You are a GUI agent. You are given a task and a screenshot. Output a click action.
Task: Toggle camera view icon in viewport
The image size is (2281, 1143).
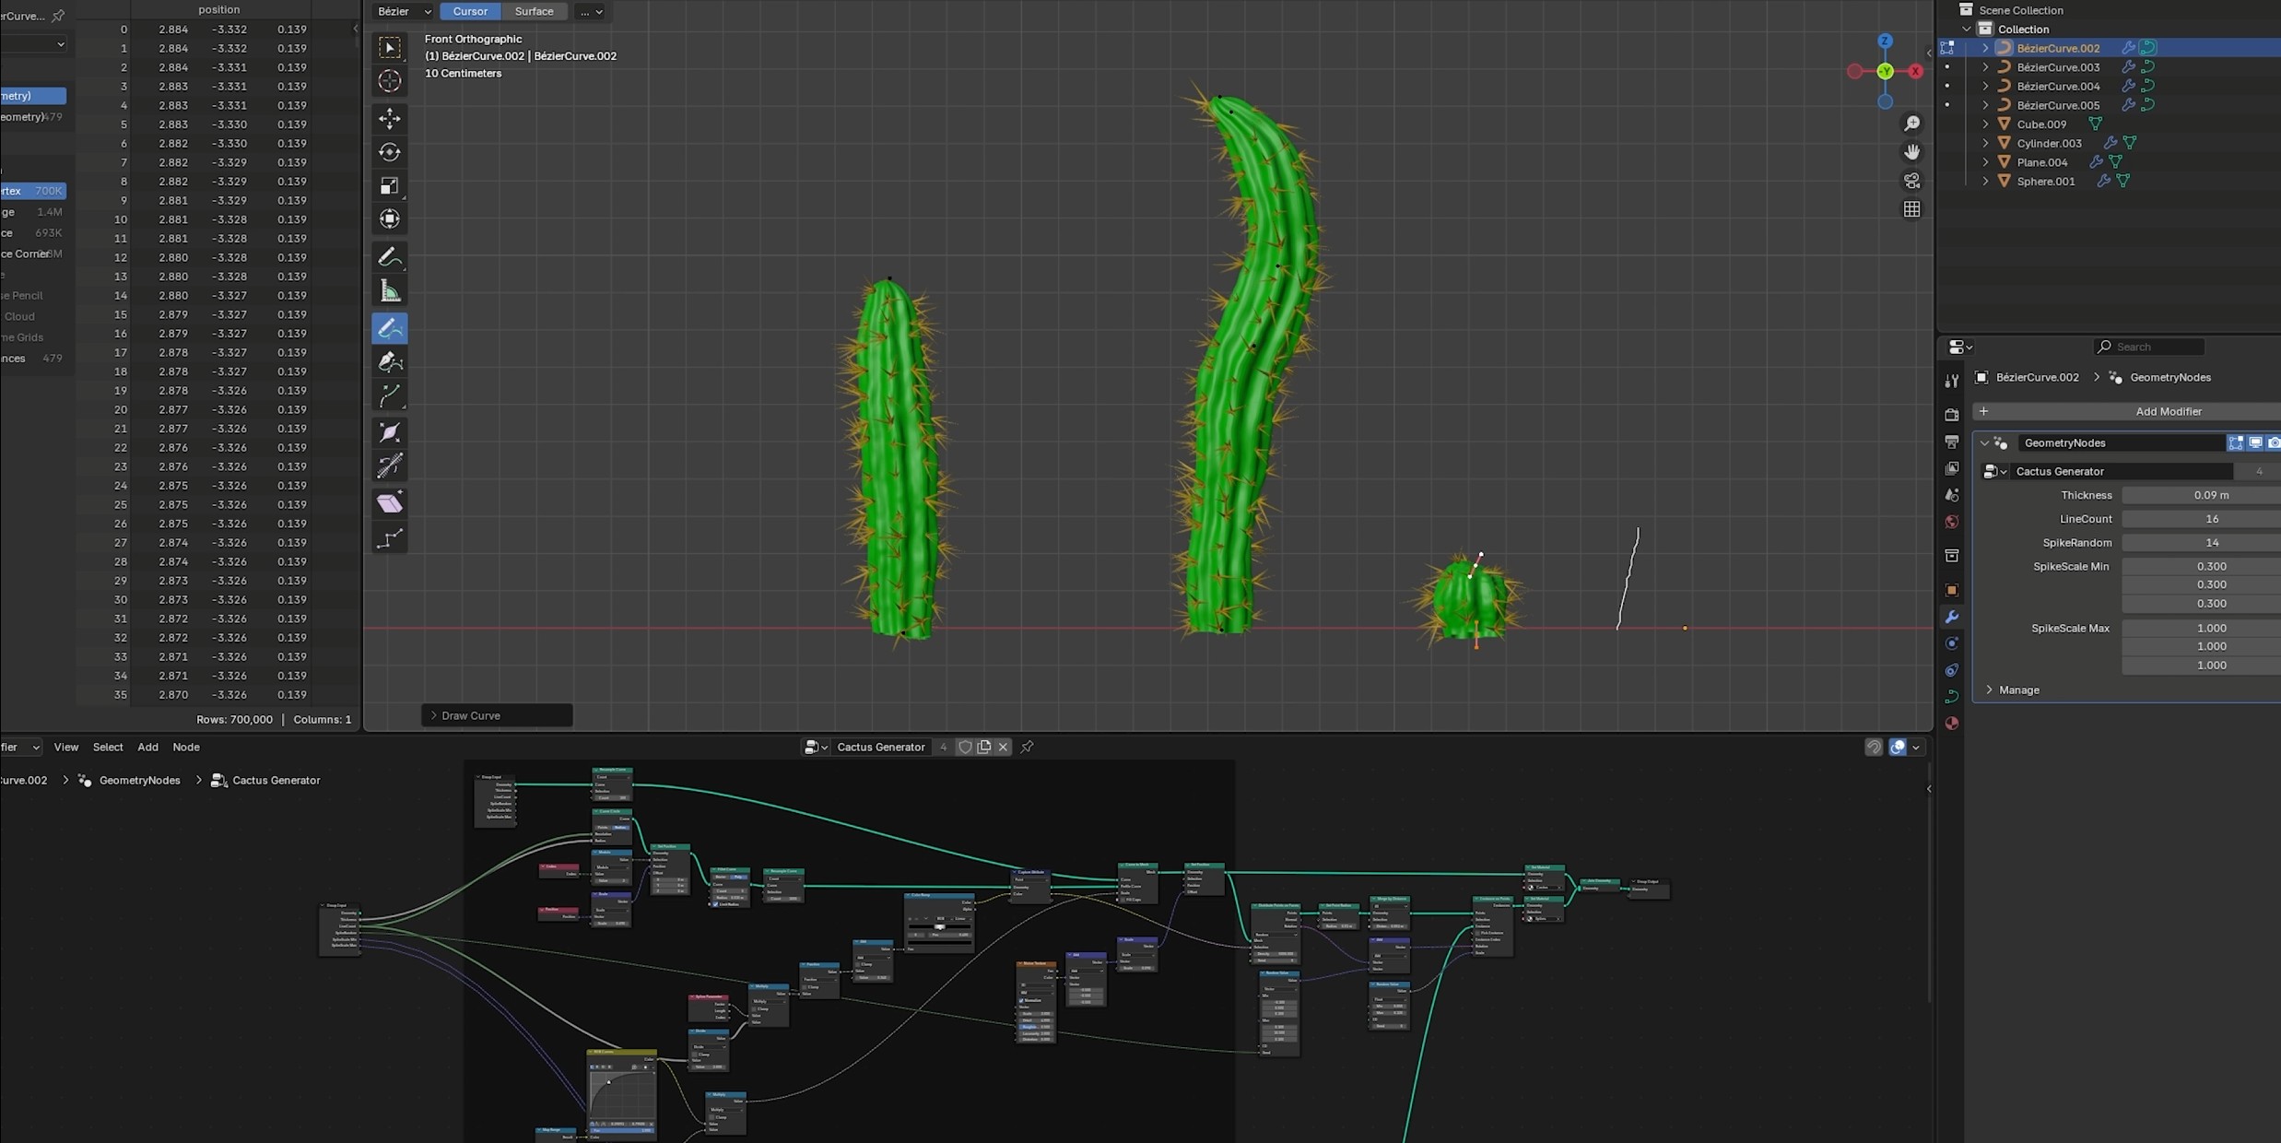tap(1912, 181)
